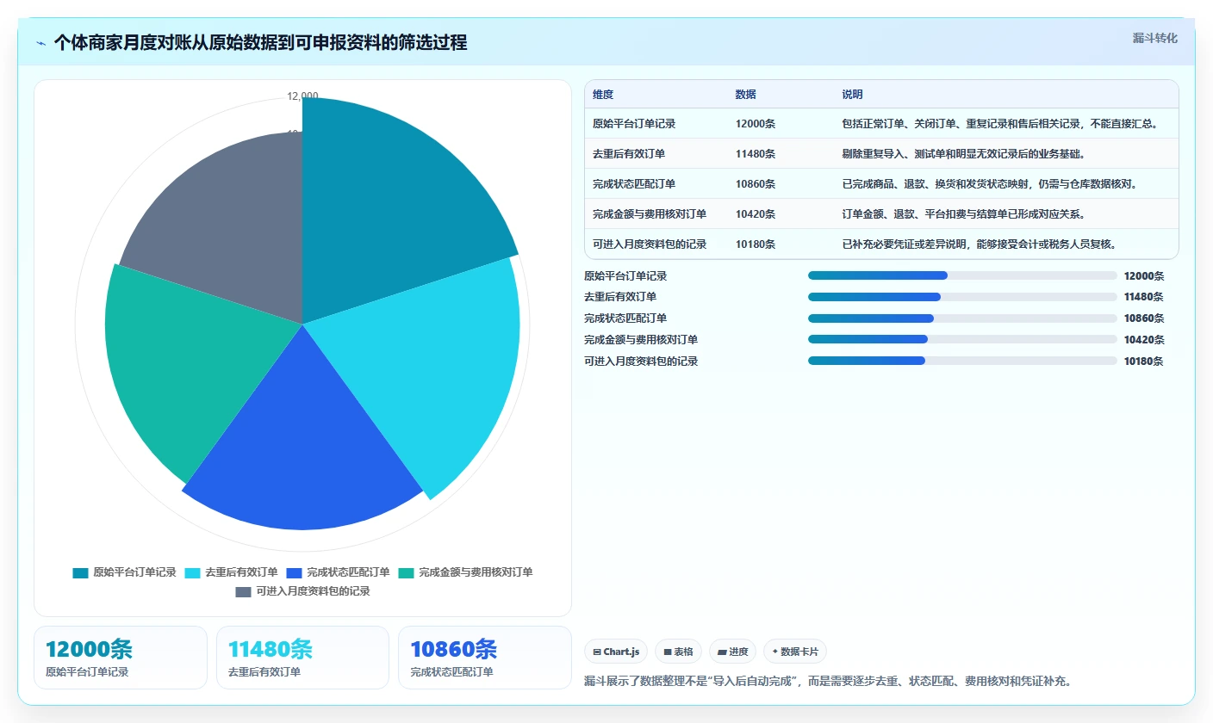Select the 表格 tag chip

(x=678, y=652)
